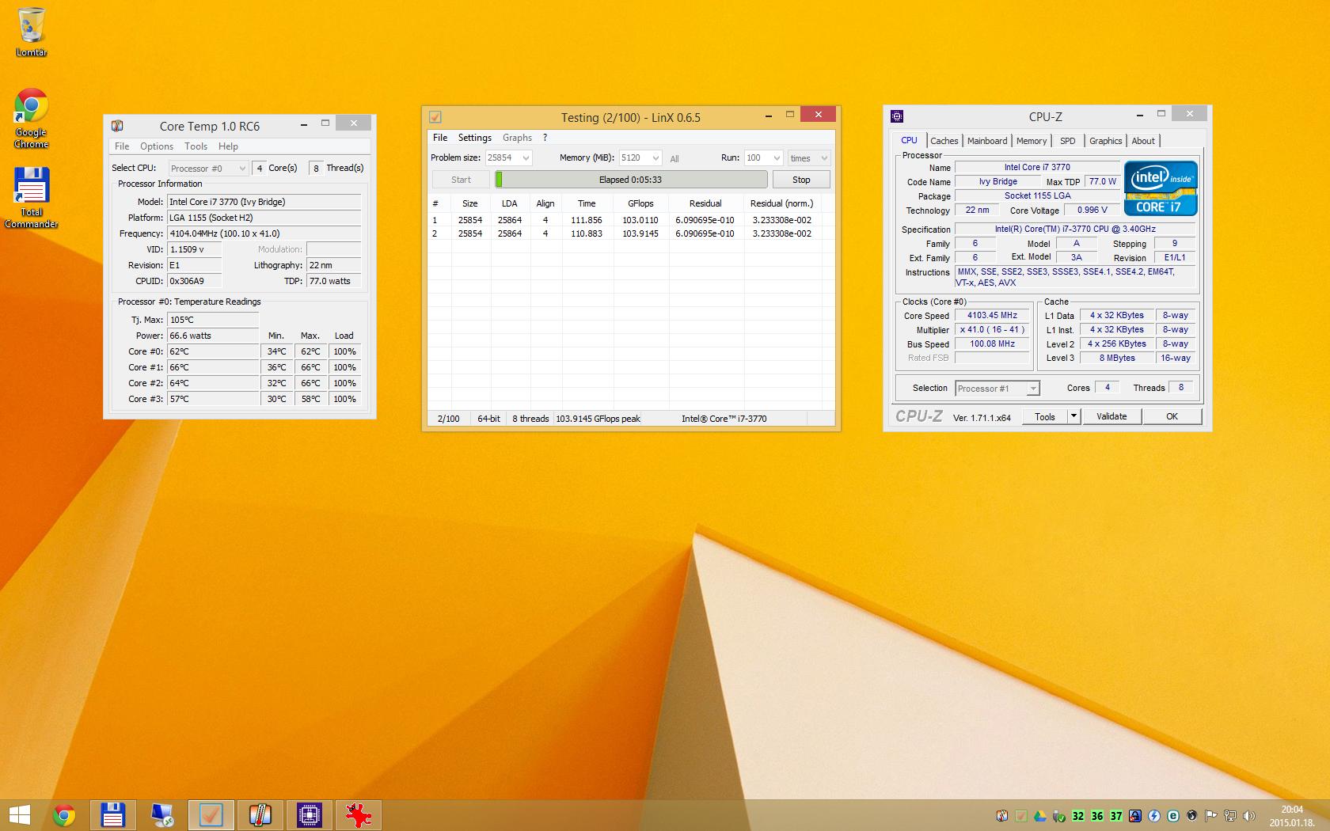Click Validate button in CPU-Z
Image resolution: width=1330 pixels, height=831 pixels.
pos(1111,416)
